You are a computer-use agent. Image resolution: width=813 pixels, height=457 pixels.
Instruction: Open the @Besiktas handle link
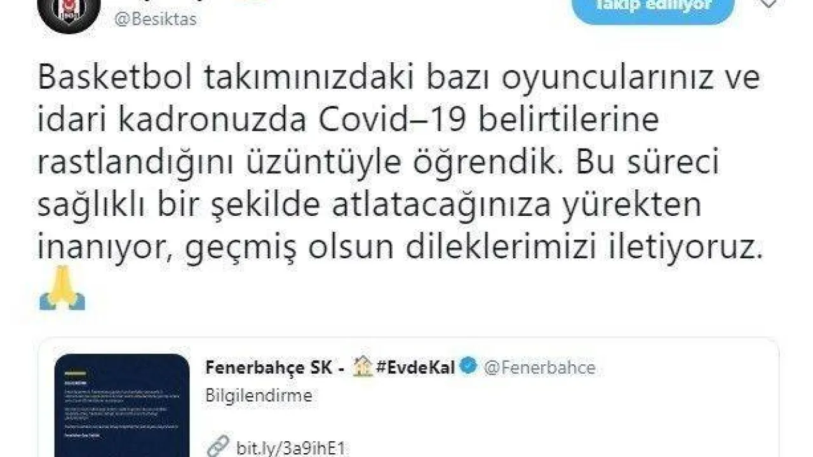coord(155,19)
